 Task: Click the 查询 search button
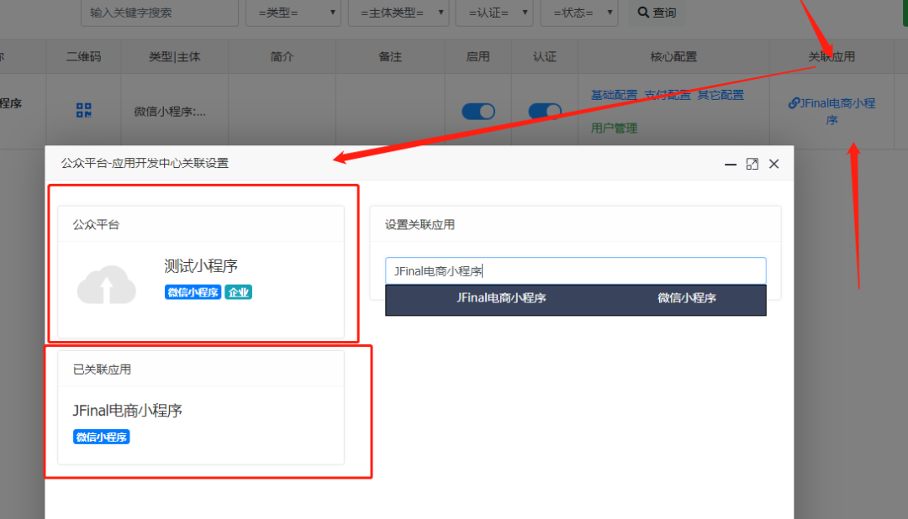pos(657,13)
